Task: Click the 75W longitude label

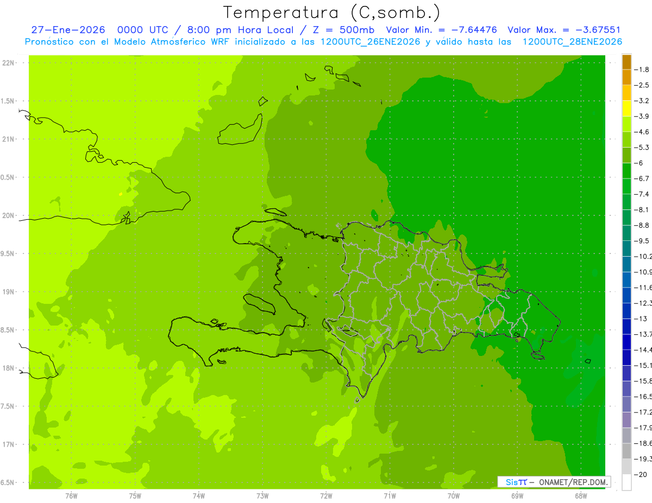Action: click(135, 496)
